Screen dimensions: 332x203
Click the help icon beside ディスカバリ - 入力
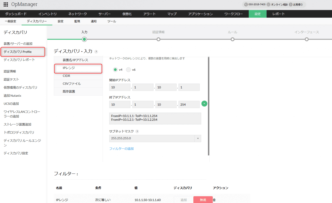[x=96, y=52]
